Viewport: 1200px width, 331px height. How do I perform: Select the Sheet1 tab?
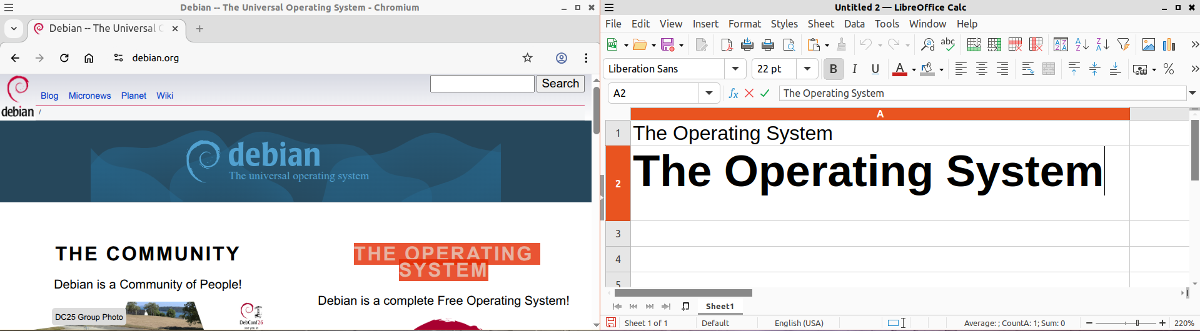tap(720, 306)
